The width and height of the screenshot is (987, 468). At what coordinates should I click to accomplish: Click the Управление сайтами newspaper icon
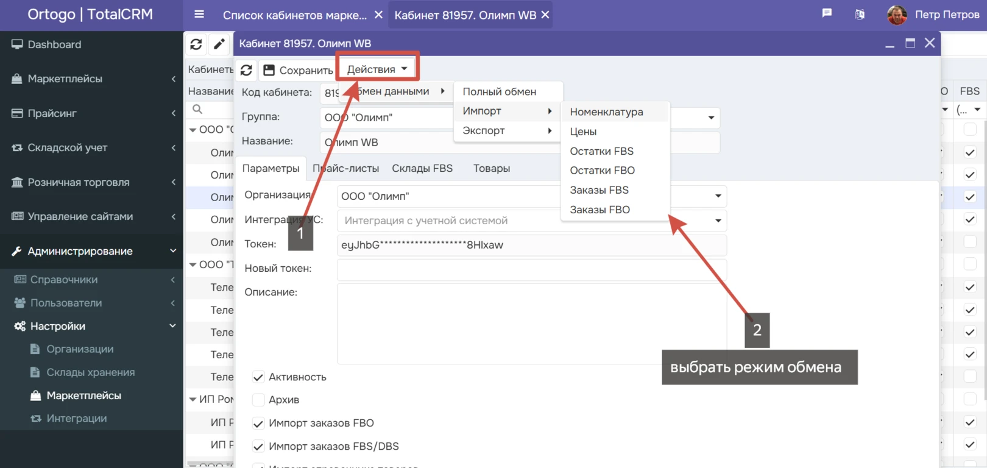click(x=17, y=216)
